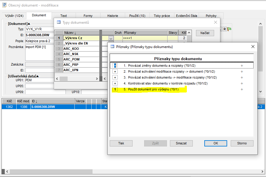Viewport: 266px width, 177px height.
Task: Click plus sign at right of flag 2 row
Action: click(242, 71)
